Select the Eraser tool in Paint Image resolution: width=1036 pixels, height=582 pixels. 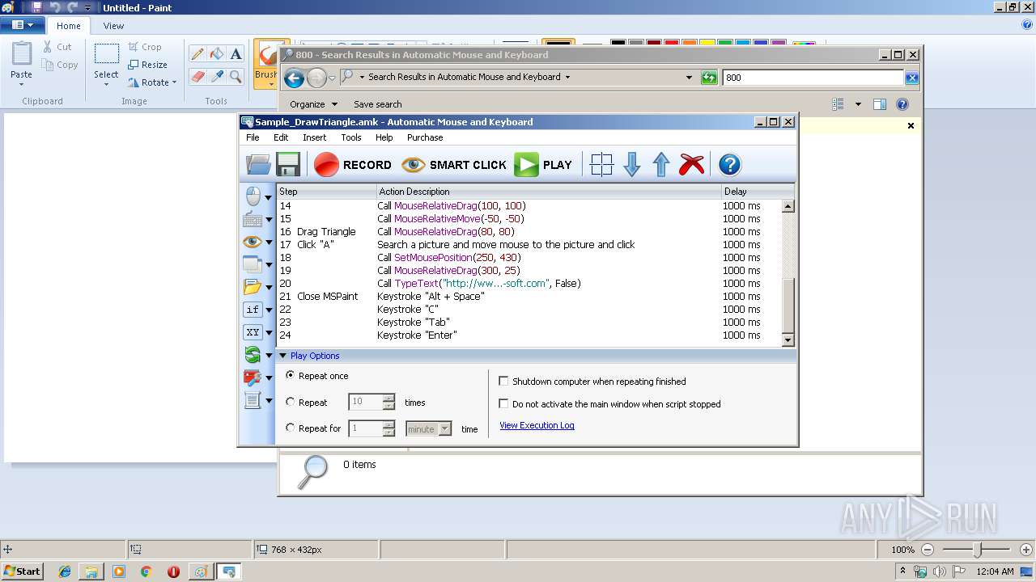tap(197, 76)
